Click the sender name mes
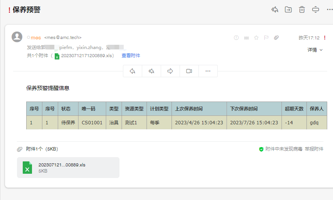 pyautogui.click(x=36, y=38)
